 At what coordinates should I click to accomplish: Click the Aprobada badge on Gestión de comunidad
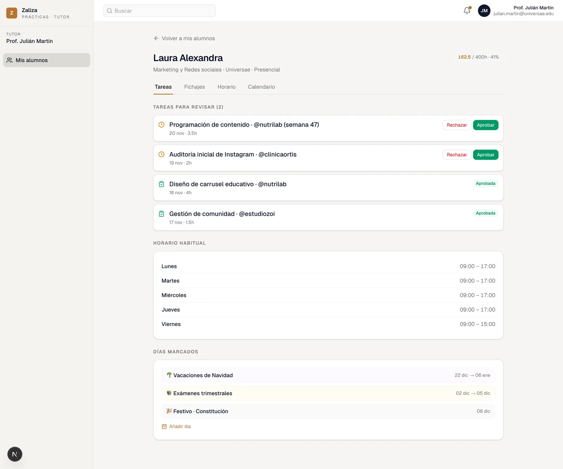point(486,213)
